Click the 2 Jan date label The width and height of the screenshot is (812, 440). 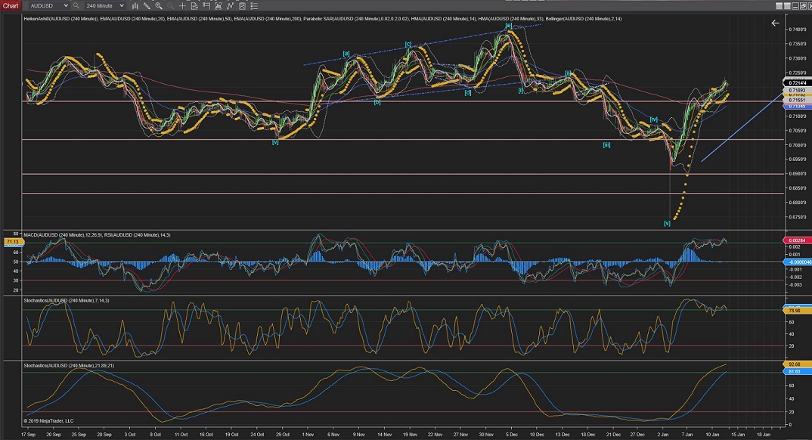pos(663,434)
